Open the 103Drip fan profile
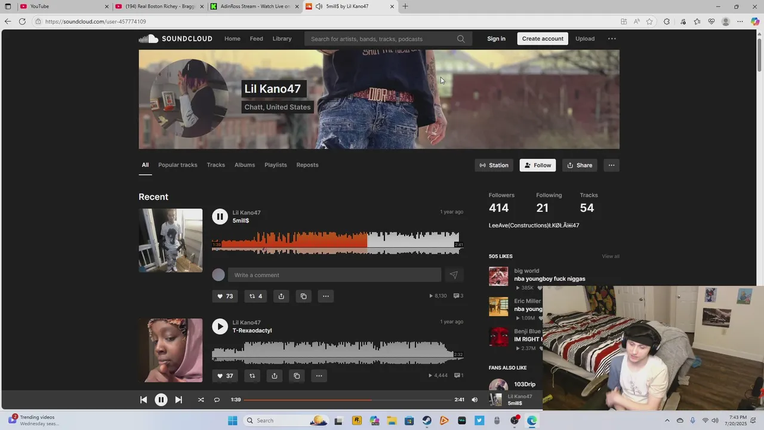 [x=525, y=385]
